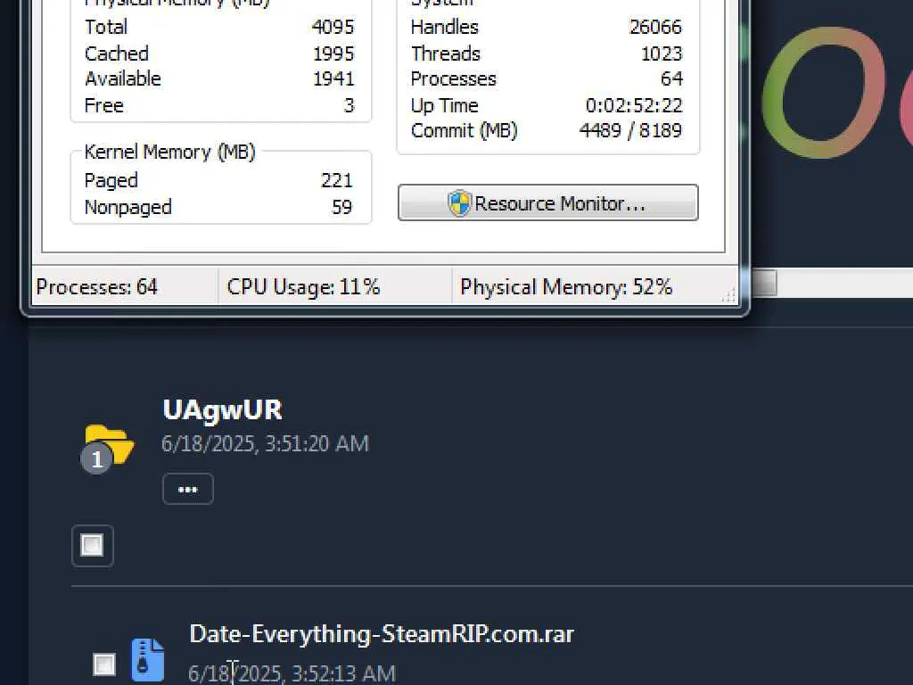Select the CPU Usage: 11% status panel
This screenshot has height=685, width=913.
(x=335, y=286)
